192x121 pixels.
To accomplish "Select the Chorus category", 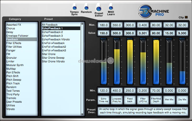I will pyautogui.click(x=10, y=28).
